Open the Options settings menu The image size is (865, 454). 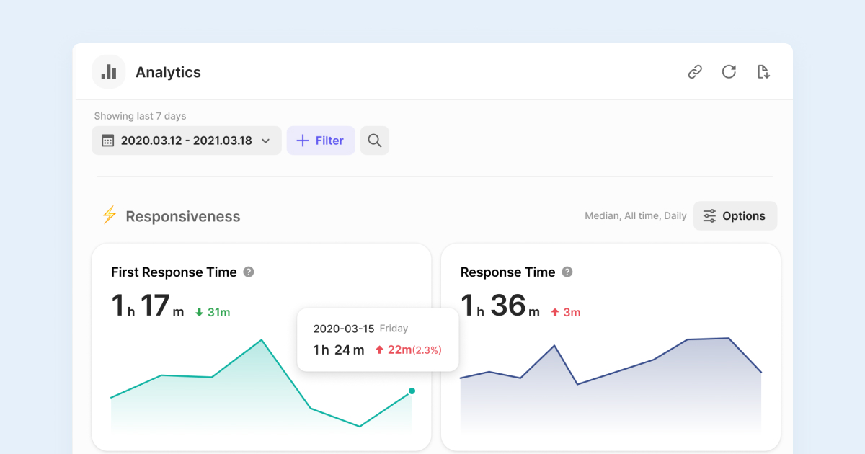click(735, 216)
